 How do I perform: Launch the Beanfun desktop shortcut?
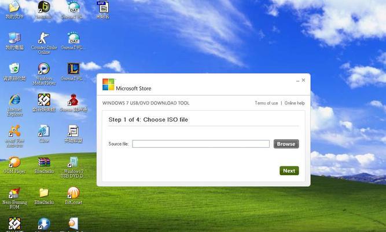(x=44, y=10)
